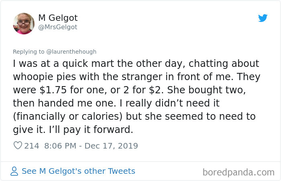The height and width of the screenshot is (181, 281).
Task: Click the words She bought two
Action: (x=206, y=90)
